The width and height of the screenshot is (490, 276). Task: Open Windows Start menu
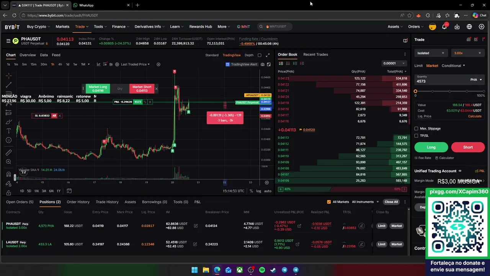[x=194, y=270]
